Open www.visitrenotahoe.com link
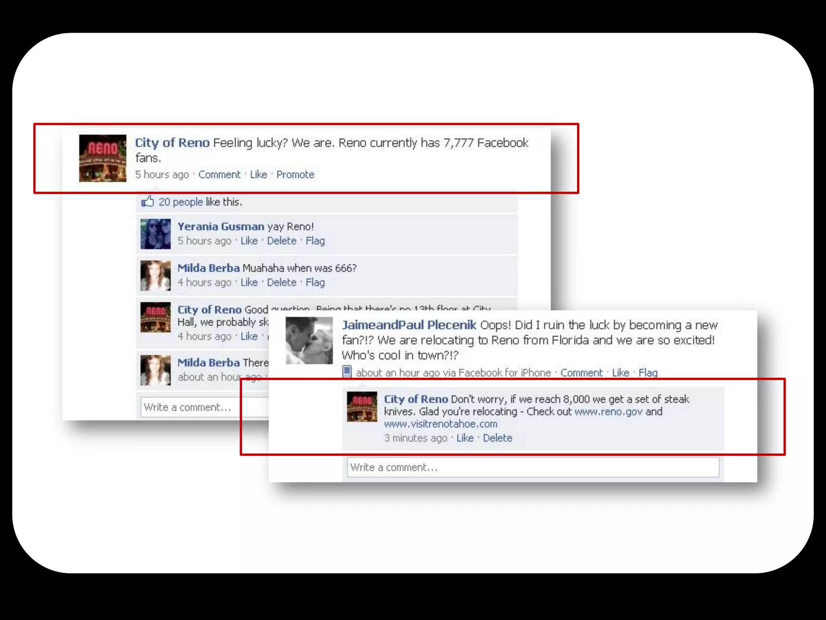 [440, 424]
